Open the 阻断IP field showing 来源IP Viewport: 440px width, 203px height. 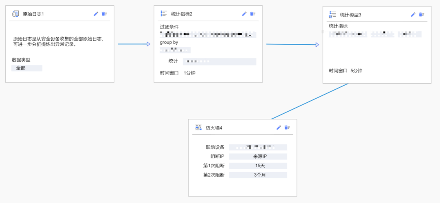258,156
